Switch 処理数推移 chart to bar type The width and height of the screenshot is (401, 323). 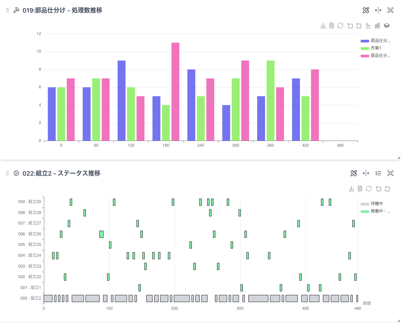point(377,25)
